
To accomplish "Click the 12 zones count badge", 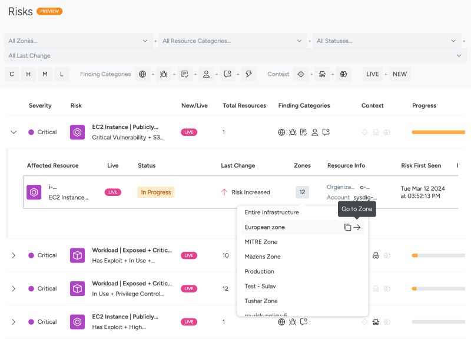I will pos(302,192).
